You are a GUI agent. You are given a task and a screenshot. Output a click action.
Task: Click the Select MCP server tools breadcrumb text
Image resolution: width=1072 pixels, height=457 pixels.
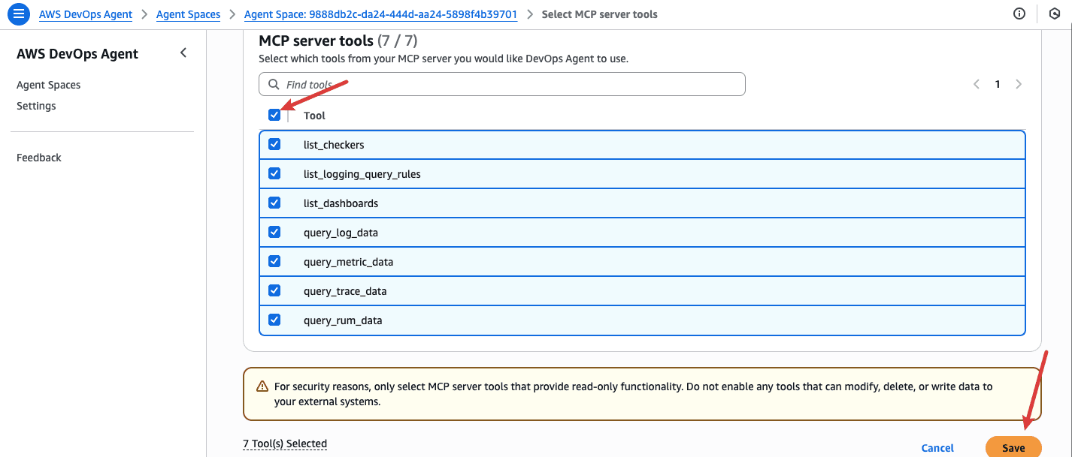pos(600,14)
